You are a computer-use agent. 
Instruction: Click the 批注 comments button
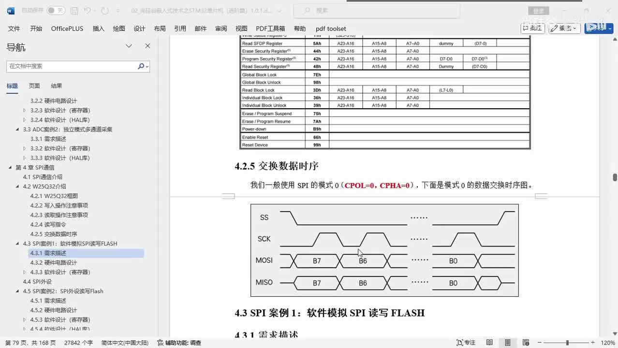point(532,28)
